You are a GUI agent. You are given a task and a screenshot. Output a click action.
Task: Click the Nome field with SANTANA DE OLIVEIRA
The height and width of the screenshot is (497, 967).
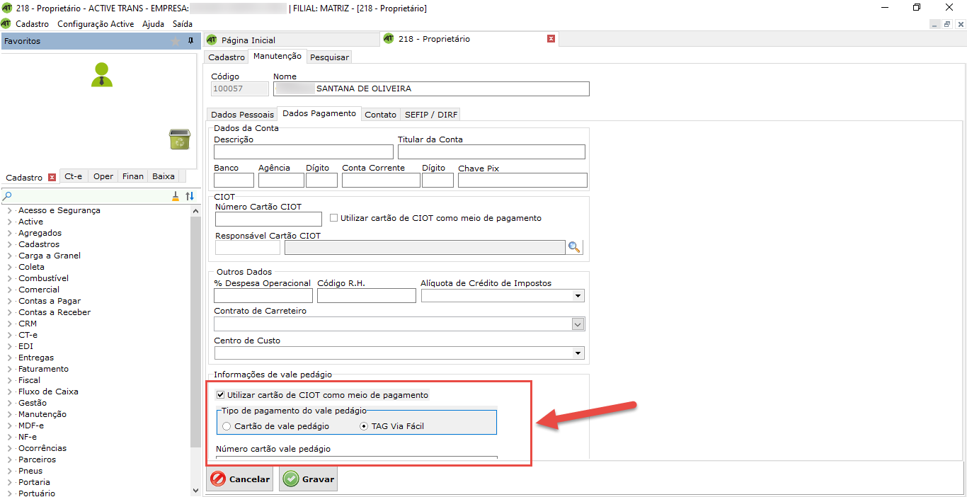click(431, 88)
